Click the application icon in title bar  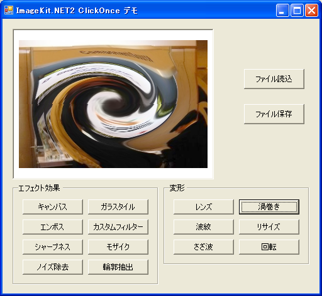(9, 10)
